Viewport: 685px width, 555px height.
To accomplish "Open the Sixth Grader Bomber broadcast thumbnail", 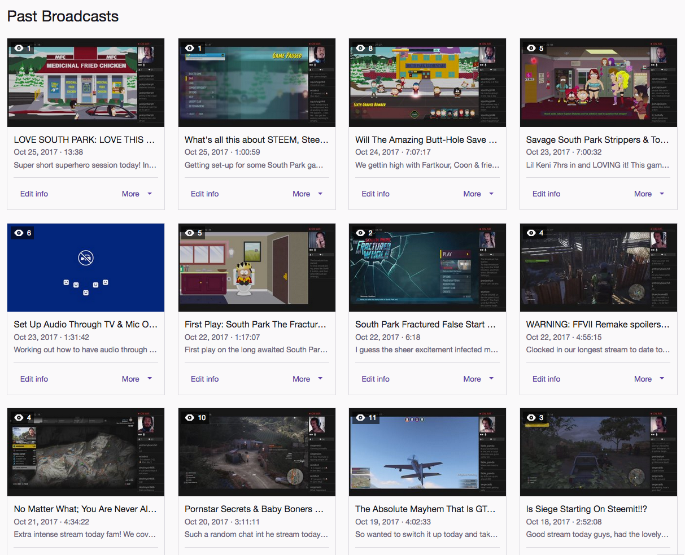I will point(427,83).
